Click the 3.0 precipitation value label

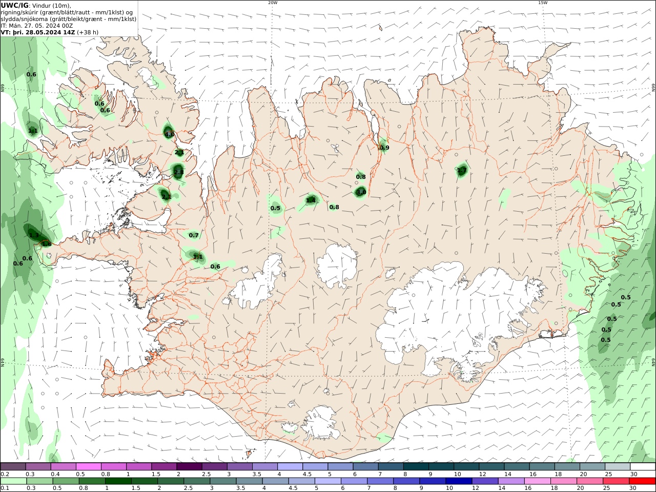tap(361, 192)
